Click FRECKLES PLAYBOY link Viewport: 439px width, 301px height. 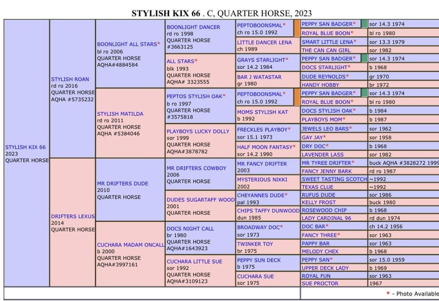[262, 130]
